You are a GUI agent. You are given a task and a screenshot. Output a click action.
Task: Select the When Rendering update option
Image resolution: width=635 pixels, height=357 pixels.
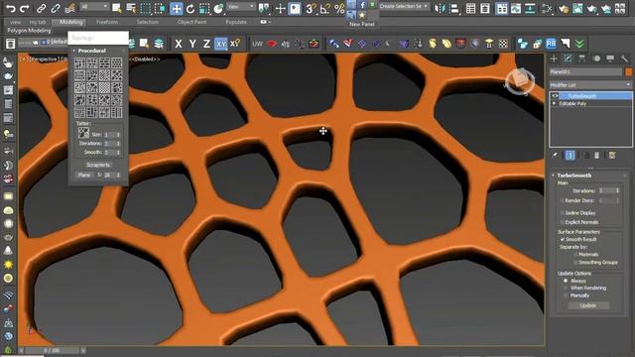[566, 288]
